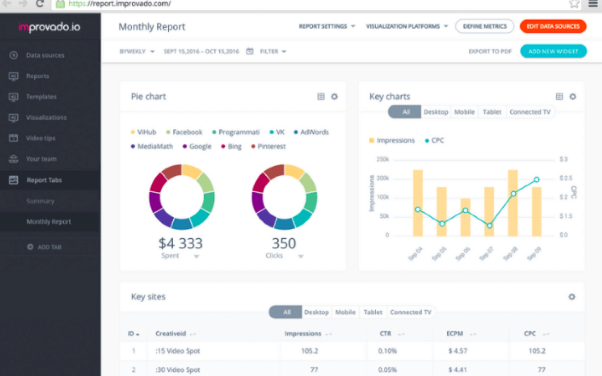Image resolution: width=602 pixels, height=376 pixels.
Task: Click the Your team sidebar icon
Action: (14, 158)
